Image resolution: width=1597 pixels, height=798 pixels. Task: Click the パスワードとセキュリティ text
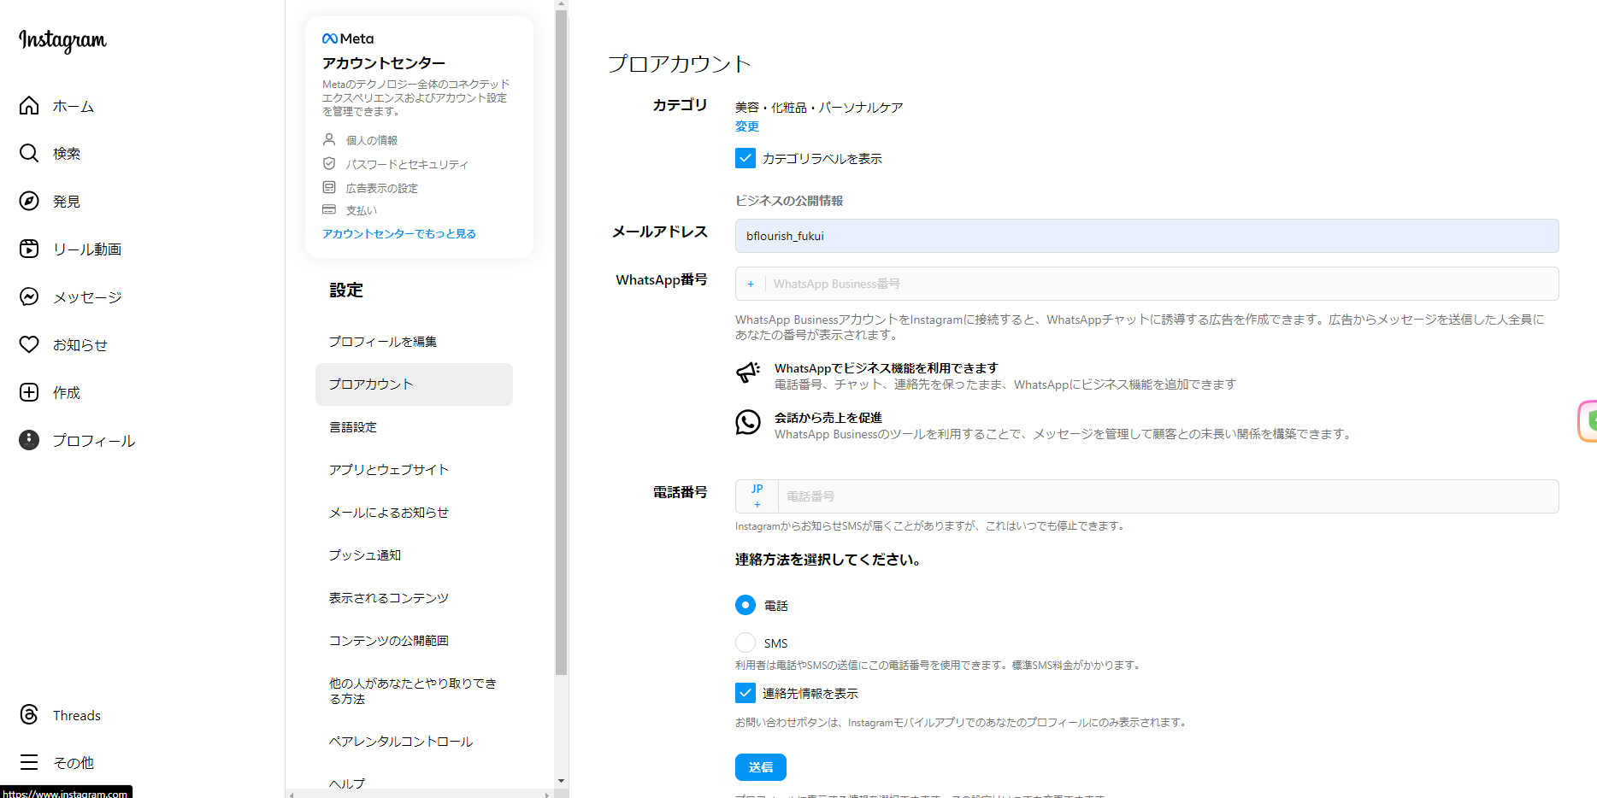coord(407,164)
